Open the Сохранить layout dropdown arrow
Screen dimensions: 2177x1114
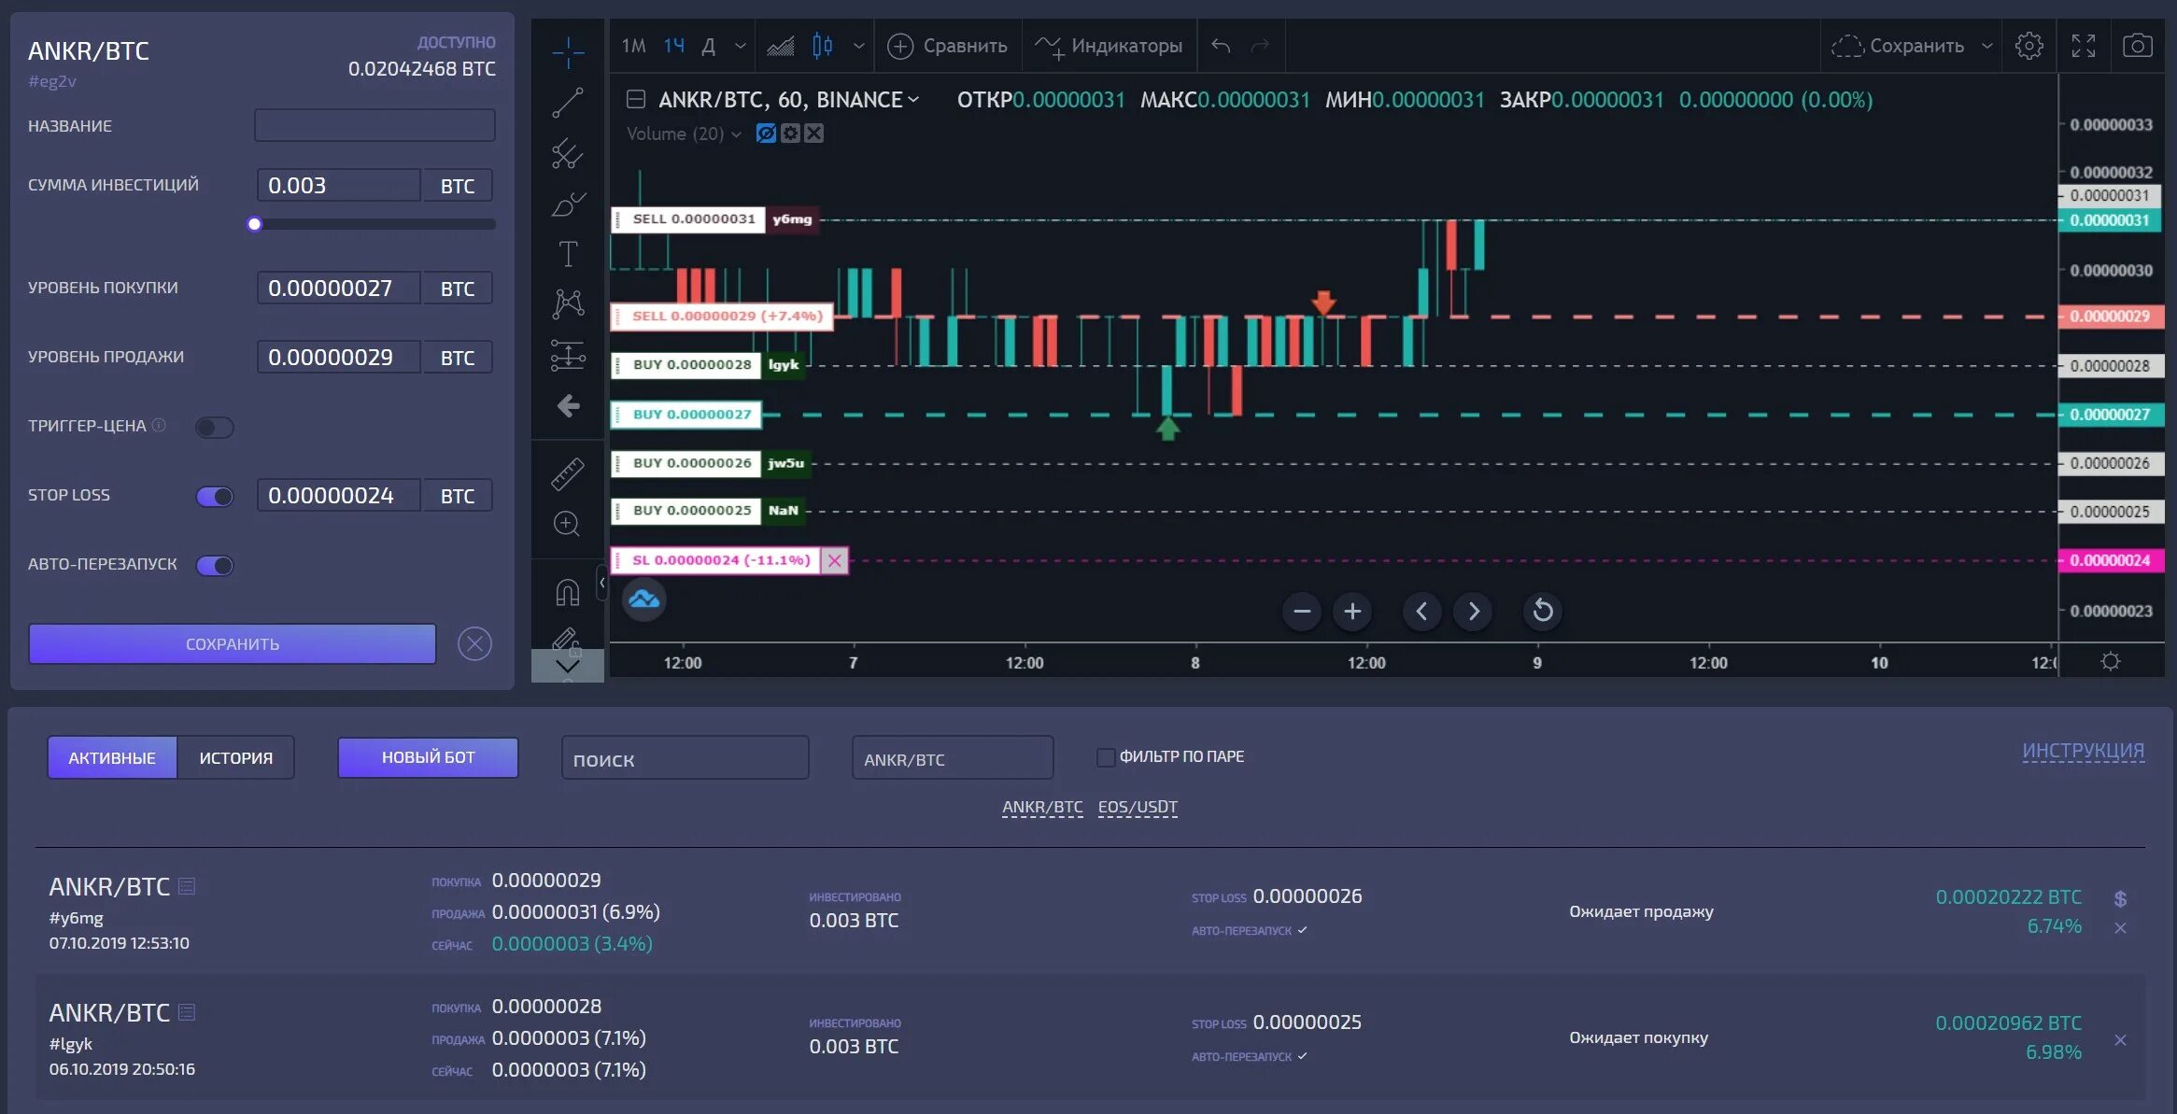(x=1986, y=46)
